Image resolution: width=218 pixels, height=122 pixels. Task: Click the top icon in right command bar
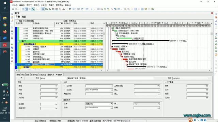216,14
